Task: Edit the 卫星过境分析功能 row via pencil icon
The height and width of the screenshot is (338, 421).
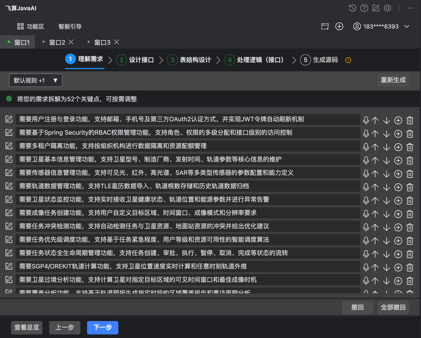Action: click(x=9, y=279)
